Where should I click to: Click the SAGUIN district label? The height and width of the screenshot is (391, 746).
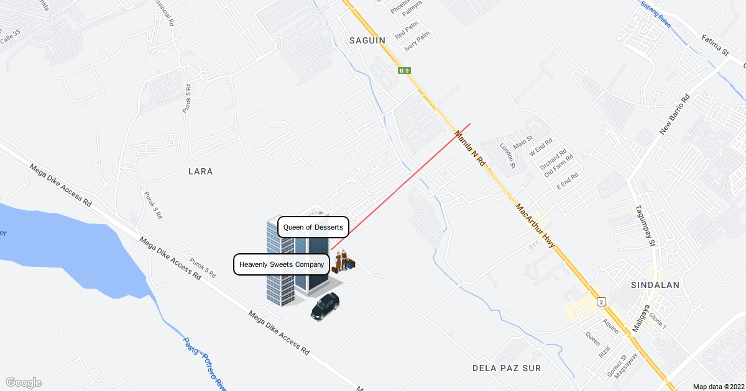tap(367, 40)
